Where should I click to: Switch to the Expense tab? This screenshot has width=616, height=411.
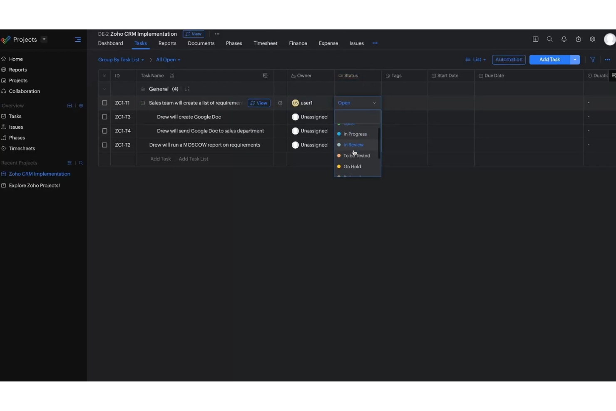tap(328, 43)
